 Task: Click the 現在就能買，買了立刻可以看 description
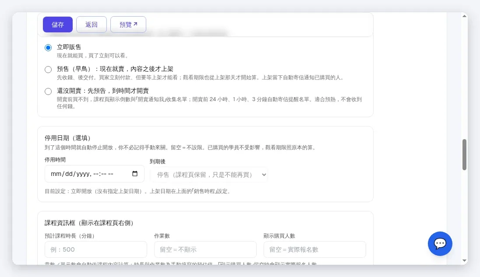coord(92,56)
